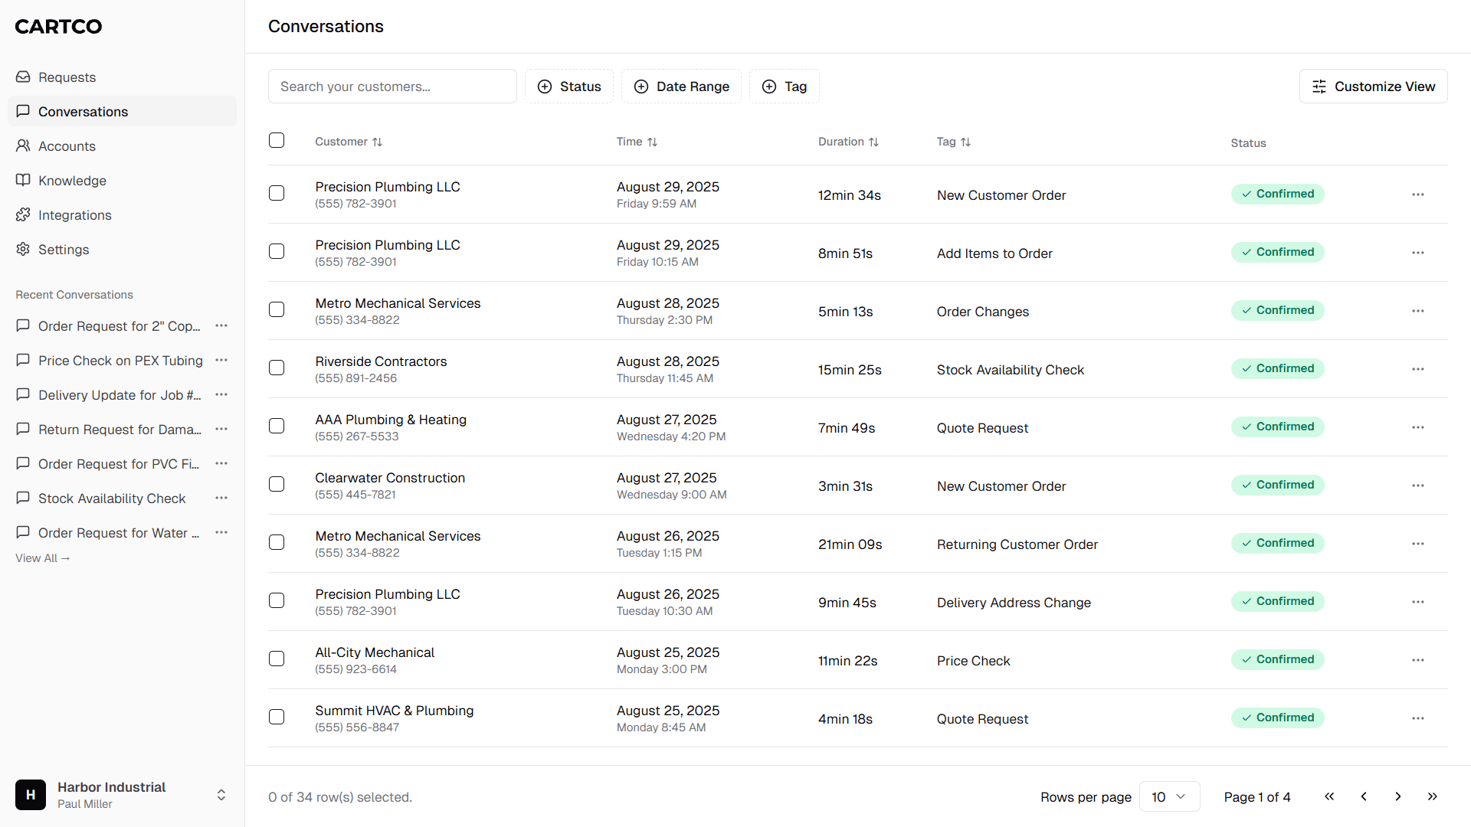Open the Requests sidebar icon
1471x827 pixels.
point(23,77)
